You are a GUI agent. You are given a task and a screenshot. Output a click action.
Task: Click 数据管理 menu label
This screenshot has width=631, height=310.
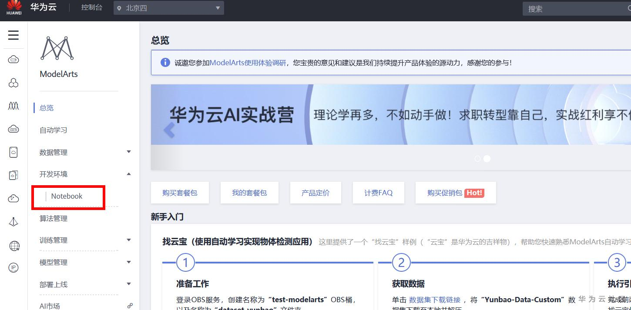point(54,152)
